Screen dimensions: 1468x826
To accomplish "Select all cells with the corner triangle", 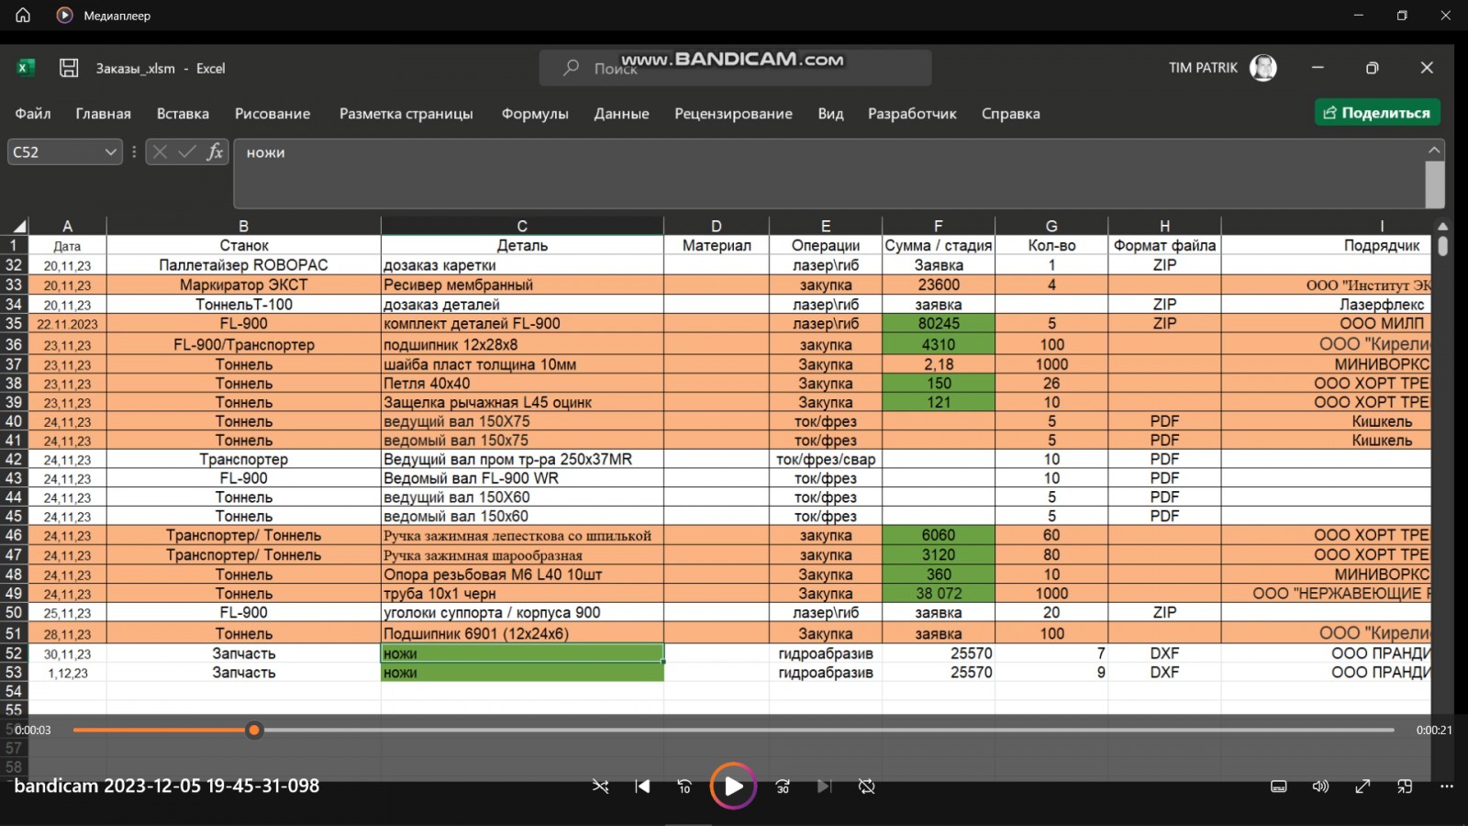I will (x=18, y=226).
